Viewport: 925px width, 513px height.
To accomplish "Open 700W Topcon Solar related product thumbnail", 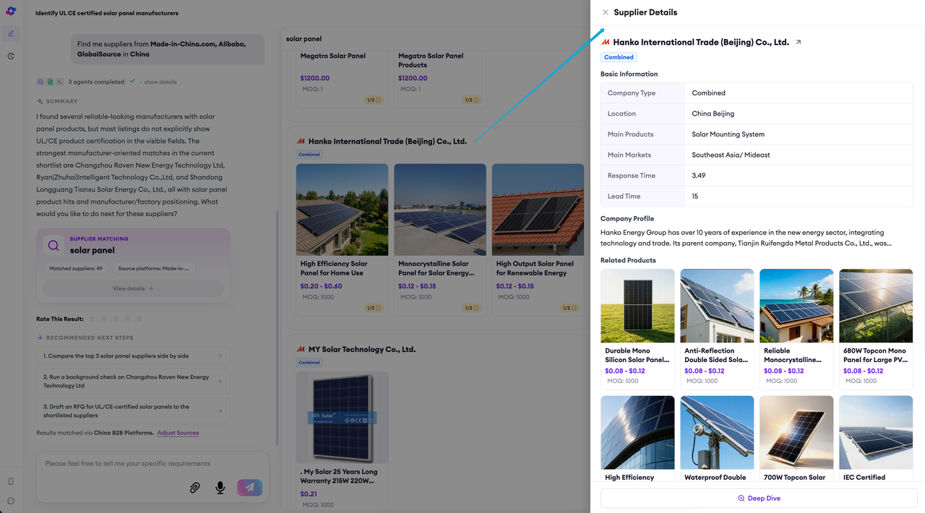I will [x=796, y=432].
